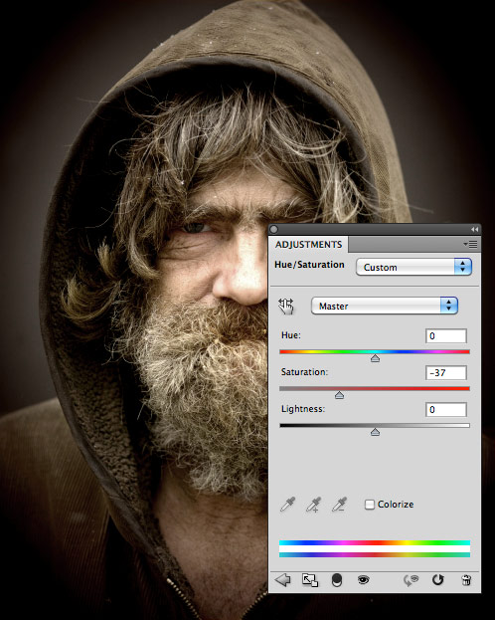
Task: Select the Add to Sample eyedropper
Action: pyautogui.click(x=314, y=505)
